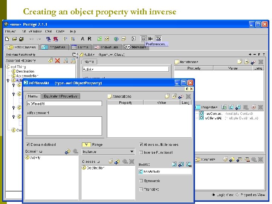Viewport: 272px width, 204px height.
Task: Collapse the Activity class tree node
Action: point(8,80)
